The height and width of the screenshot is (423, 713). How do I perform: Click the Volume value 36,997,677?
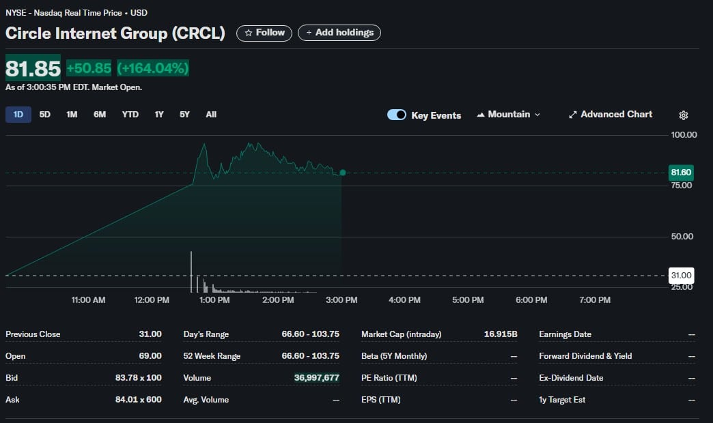[316, 377]
